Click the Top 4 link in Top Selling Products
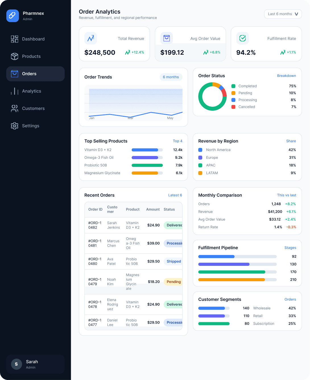310x380 pixels. tap(178, 141)
